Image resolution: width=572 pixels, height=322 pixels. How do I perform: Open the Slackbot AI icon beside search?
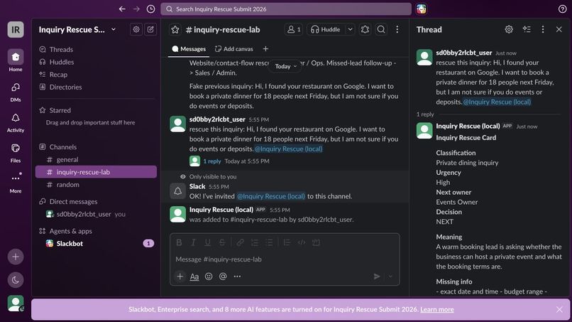pyautogui.click(x=422, y=9)
